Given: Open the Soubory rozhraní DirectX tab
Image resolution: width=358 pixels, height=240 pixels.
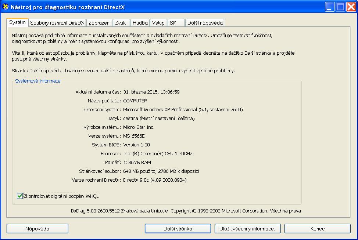Looking at the screenshot, I should point(57,23).
